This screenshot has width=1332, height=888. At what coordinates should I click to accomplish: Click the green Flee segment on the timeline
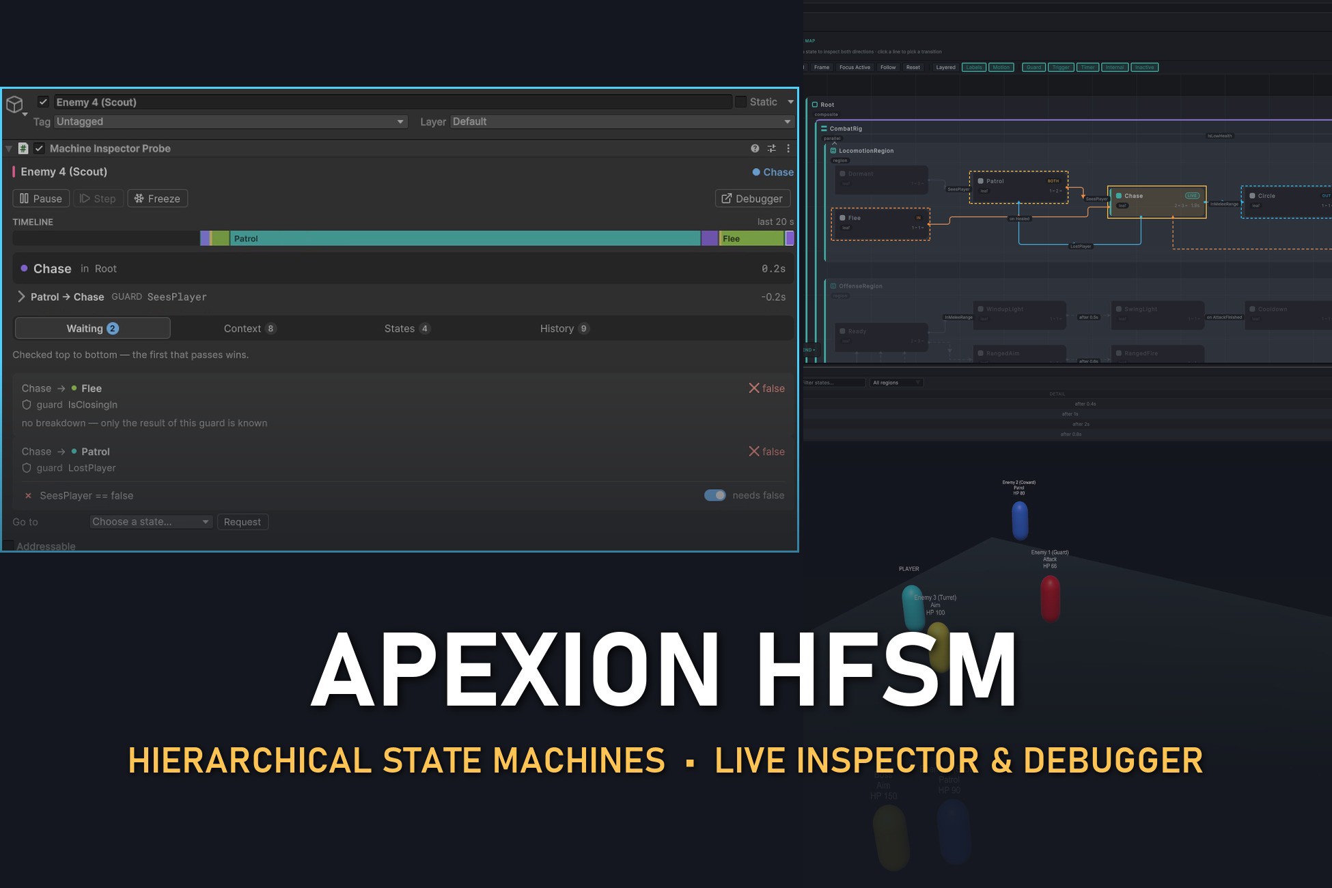(751, 238)
